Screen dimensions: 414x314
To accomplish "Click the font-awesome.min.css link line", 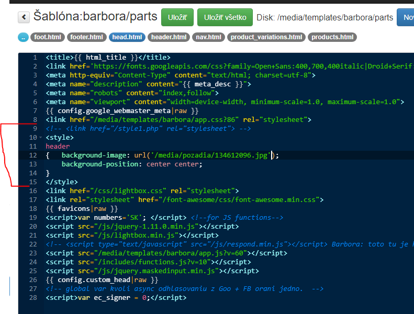I will [x=185, y=199].
